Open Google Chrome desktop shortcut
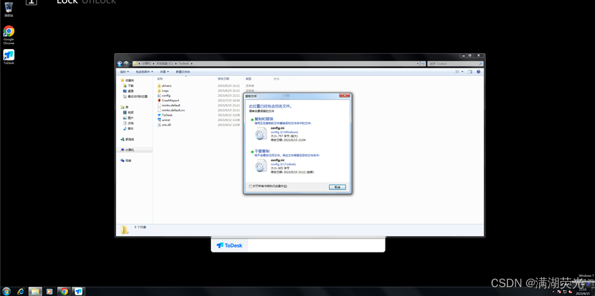 coord(8,35)
